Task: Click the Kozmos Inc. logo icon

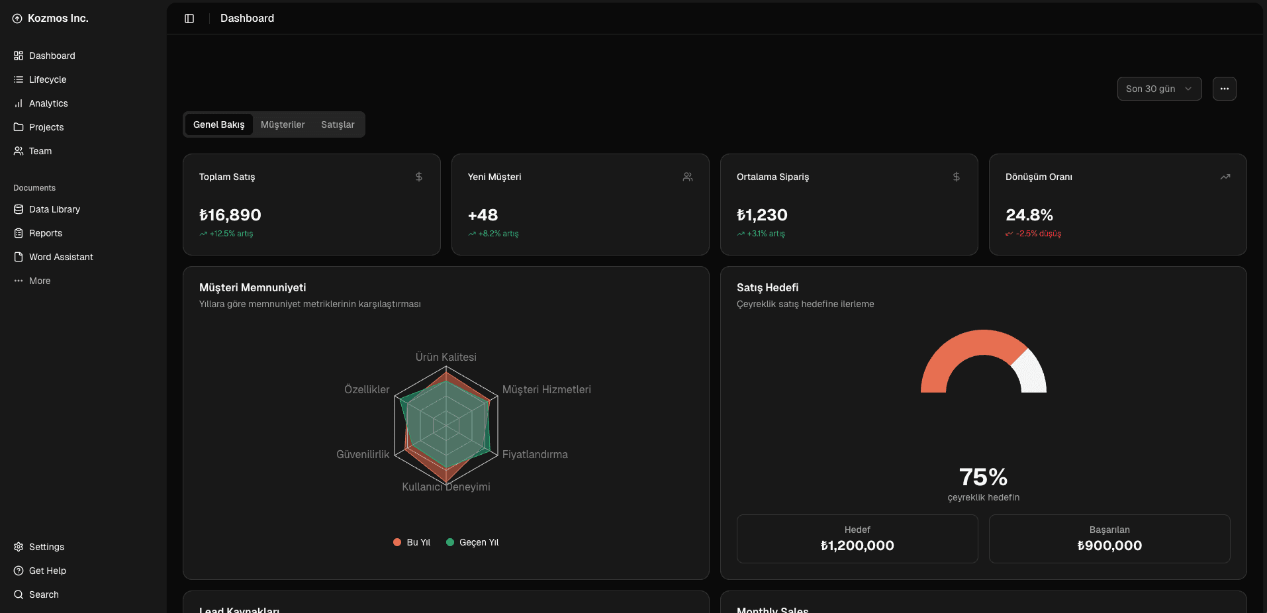Action: [x=17, y=19]
